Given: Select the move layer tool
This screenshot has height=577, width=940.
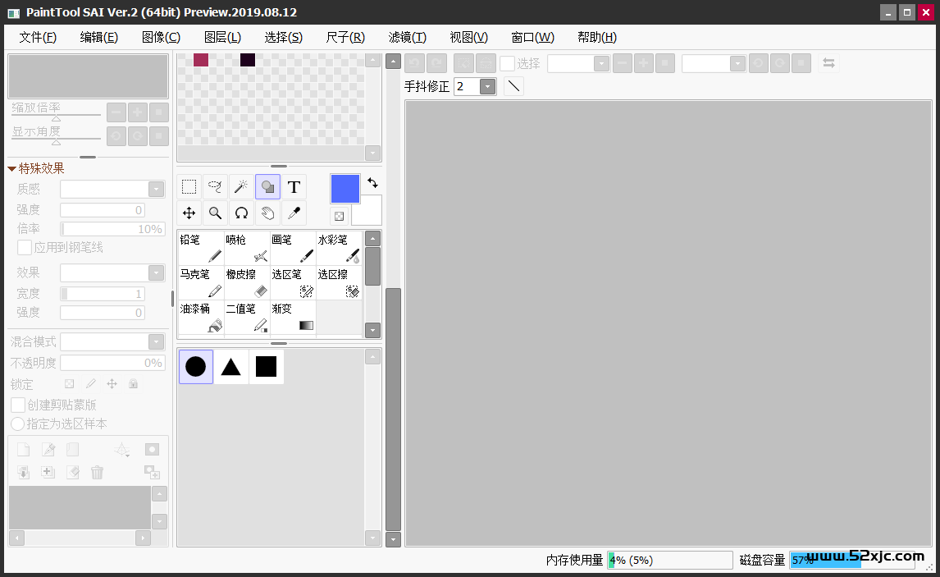Looking at the screenshot, I should coord(189,213).
